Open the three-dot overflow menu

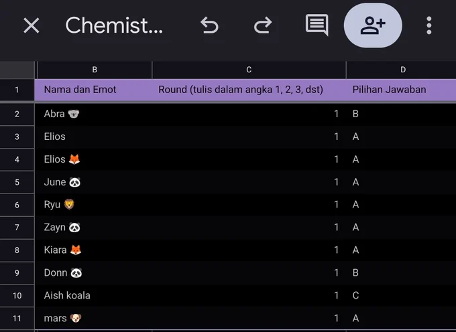tap(429, 25)
